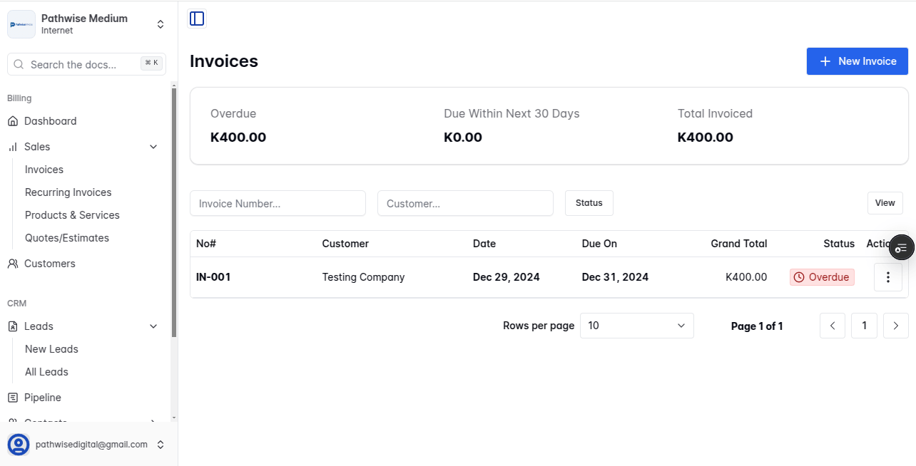
Task: Open the three-dot actions menu for IN-001
Action: coord(887,277)
